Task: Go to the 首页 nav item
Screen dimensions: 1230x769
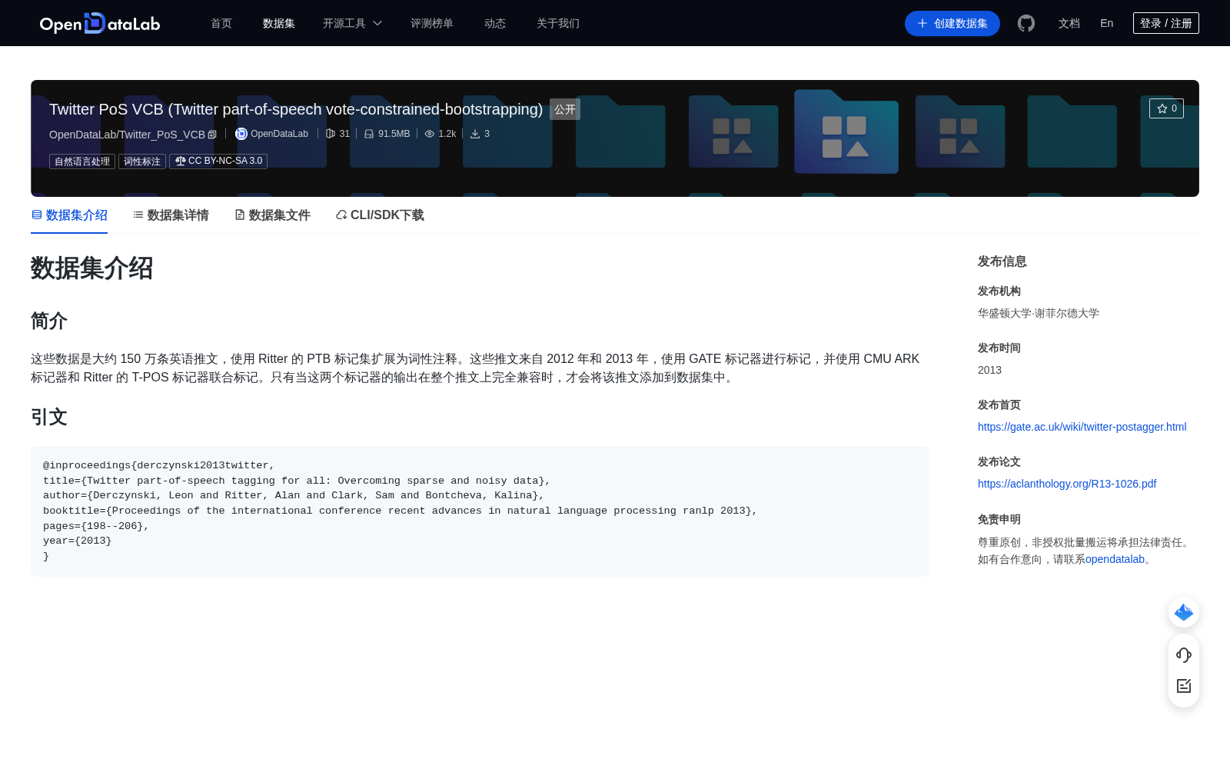Action: pyautogui.click(x=221, y=23)
